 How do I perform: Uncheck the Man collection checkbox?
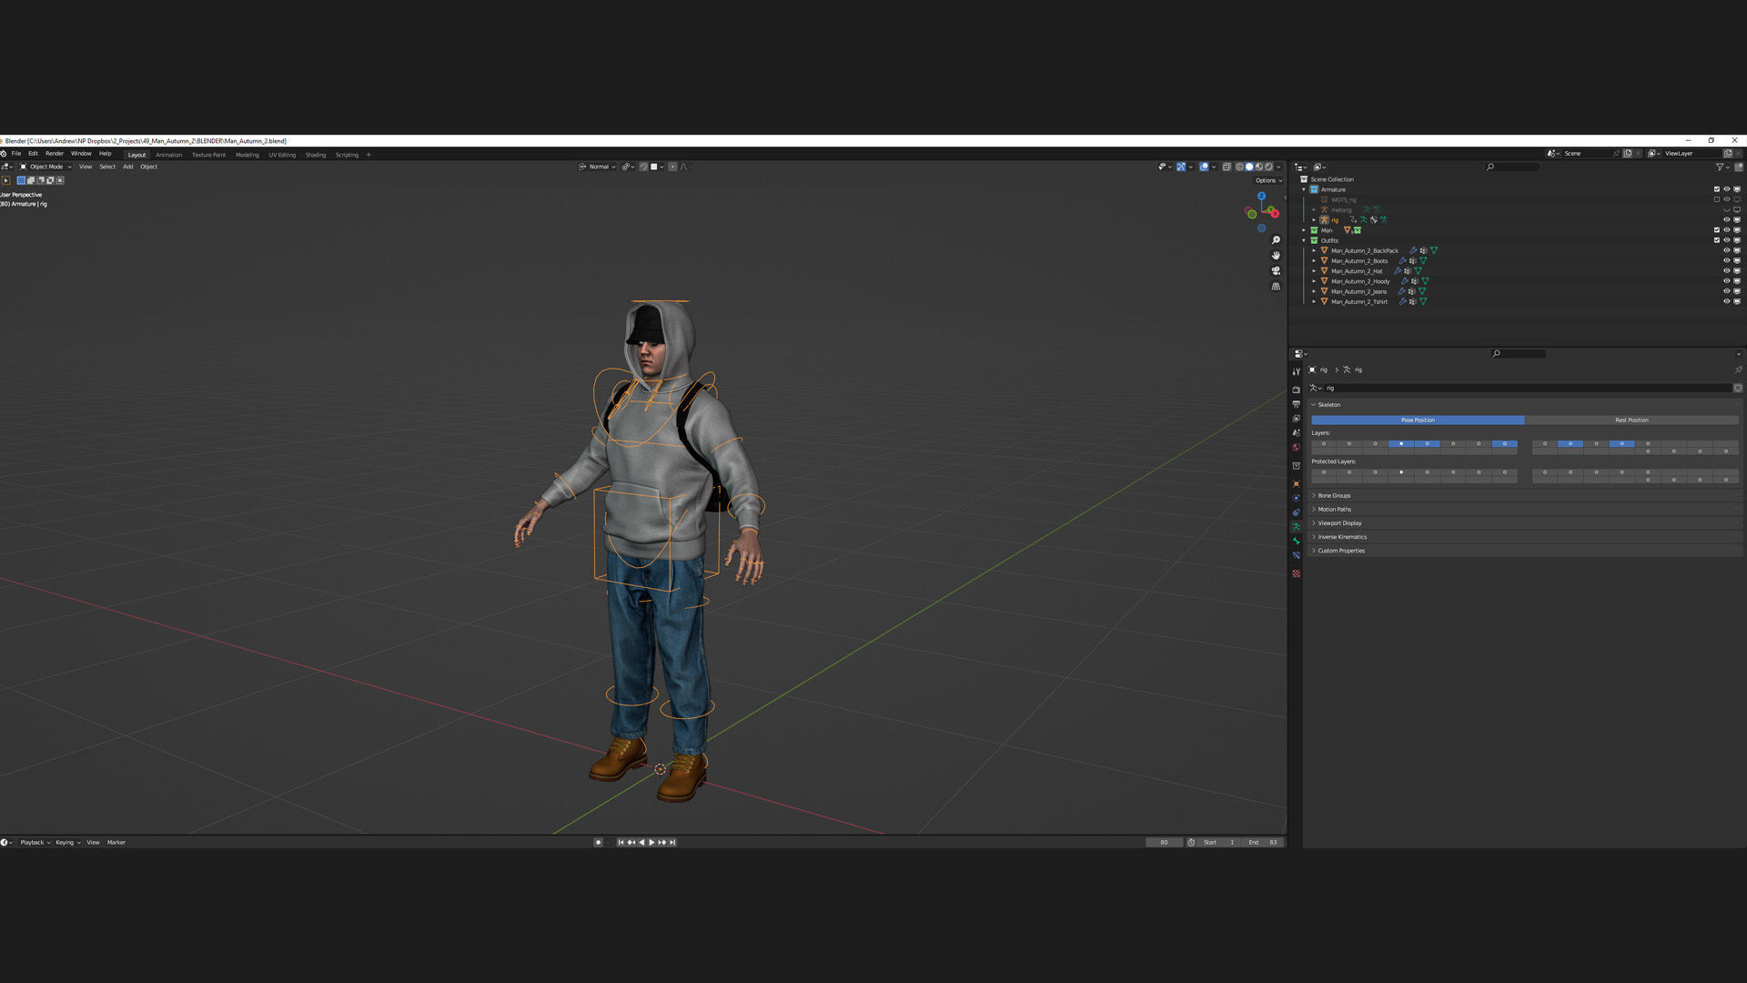tap(1717, 230)
